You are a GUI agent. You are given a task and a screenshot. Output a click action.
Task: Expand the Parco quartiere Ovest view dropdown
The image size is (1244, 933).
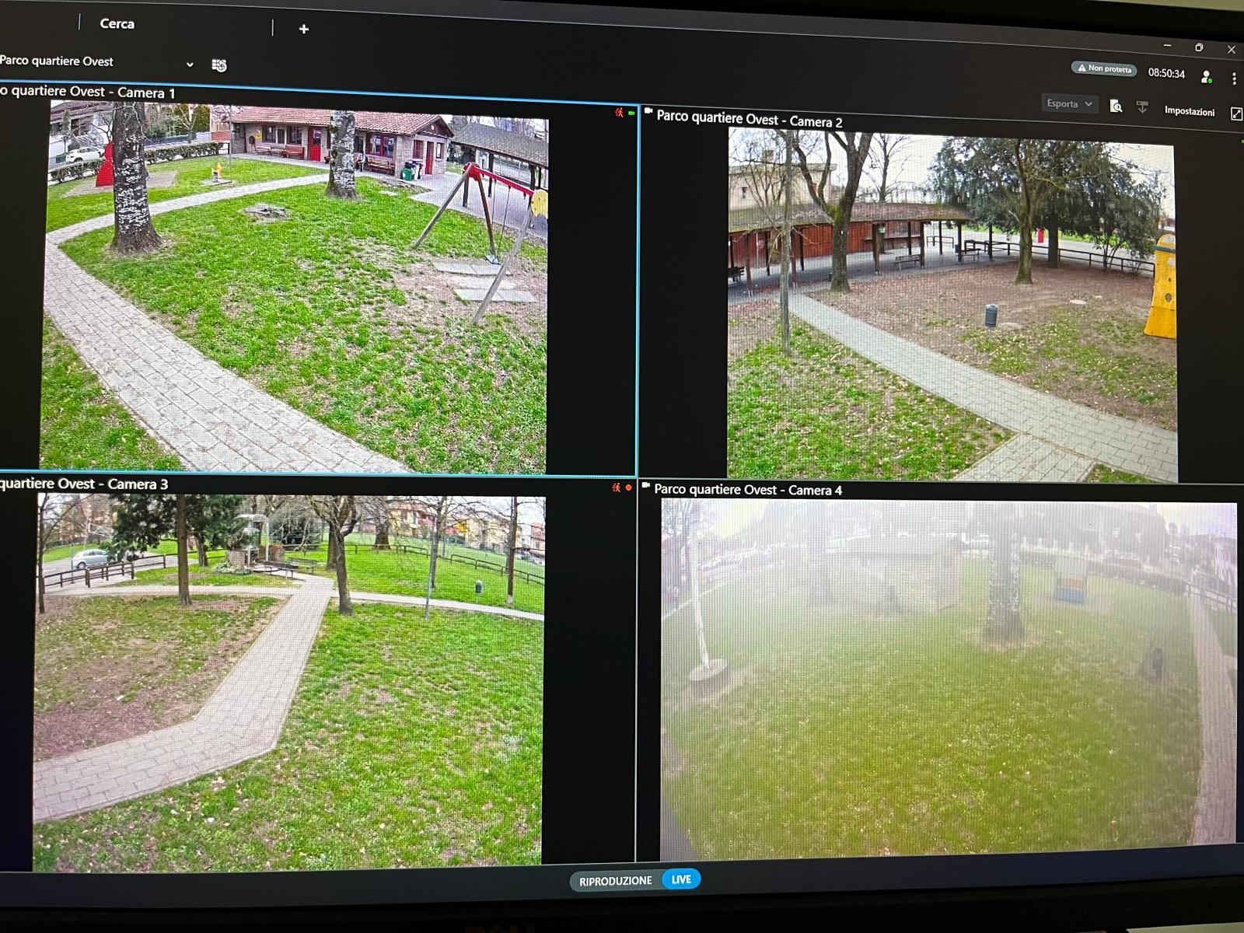point(190,65)
